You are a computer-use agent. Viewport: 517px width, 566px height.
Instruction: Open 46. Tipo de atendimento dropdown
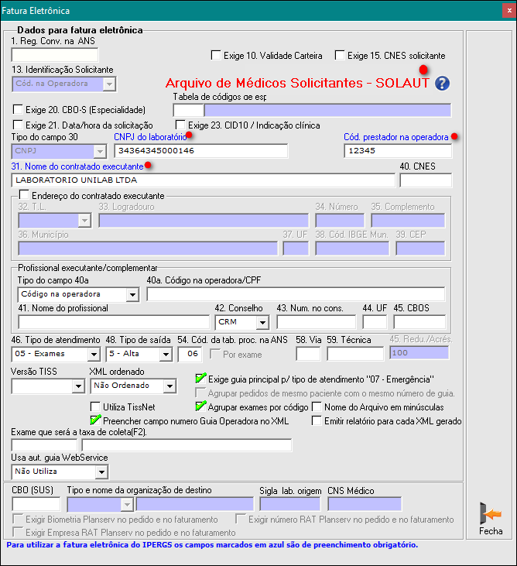(x=94, y=354)
